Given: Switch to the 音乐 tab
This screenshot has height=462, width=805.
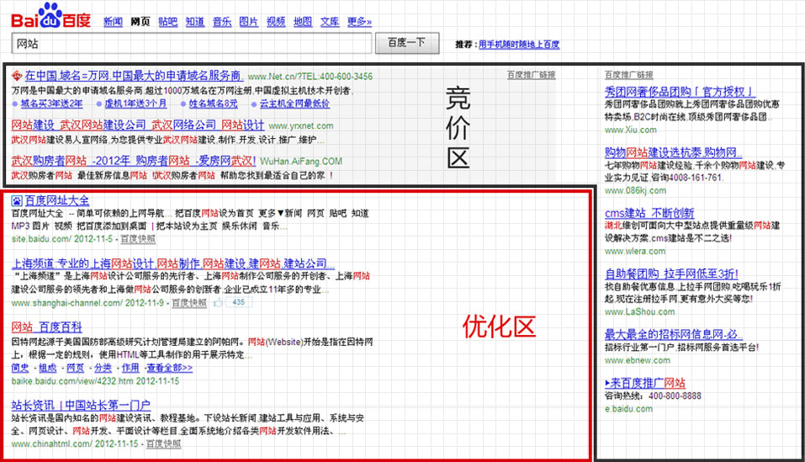Looking at the screenshot, I should (222, 22).
